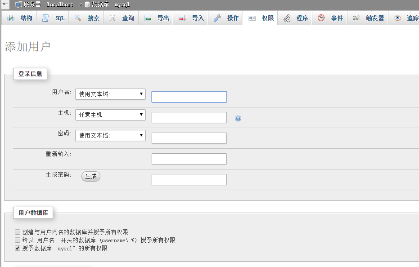Open the 主机 任意主机 dropdown
Screen dimensions: 419x267
point(110,115)
